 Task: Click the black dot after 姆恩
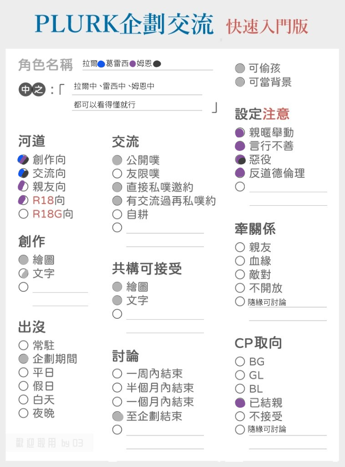[x=157, y=64]
